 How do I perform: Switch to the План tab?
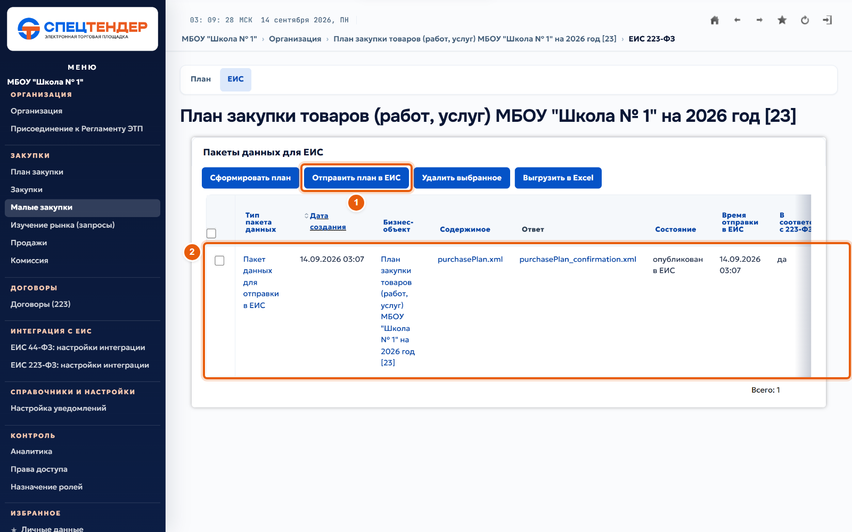tap(201, 79)
